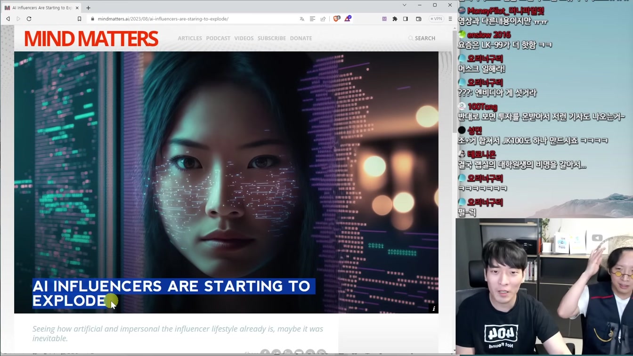Image resolution: width=633 pixels, height=356 pixels.
Task: Click chat message '펄-럭'
Action: 467,213
